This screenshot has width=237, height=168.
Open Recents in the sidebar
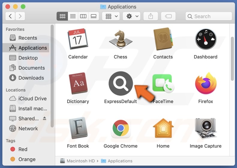[26, 38]
